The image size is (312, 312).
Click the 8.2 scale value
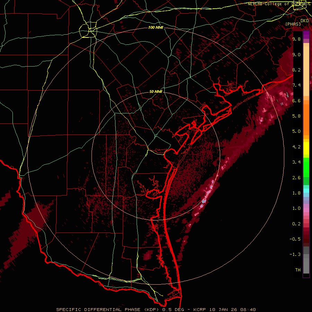tap(296, 70)
